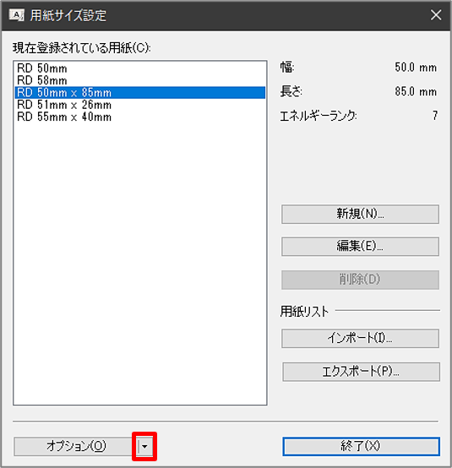Click the エクスポート(P)... export button
The width and height of the screenshot is (452, 468).
click(x=361, y=372)
